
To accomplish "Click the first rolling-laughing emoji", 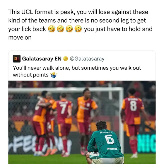I will pyautogui.click(x=52, y=29).
